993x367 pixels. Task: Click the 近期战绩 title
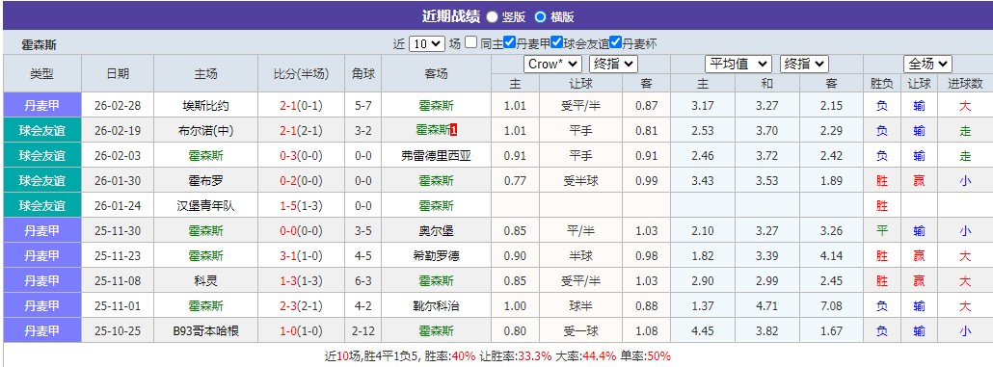click(x=451, y=16)
